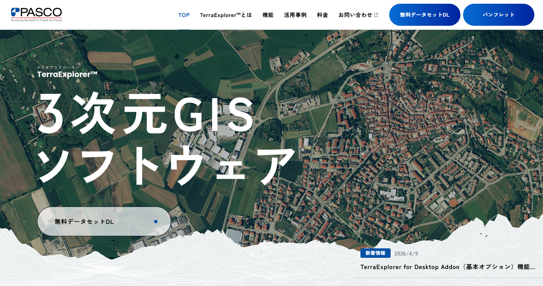View the 料金 page
Image resolution: width=543 pixels, height=286 pixels.
322,15
